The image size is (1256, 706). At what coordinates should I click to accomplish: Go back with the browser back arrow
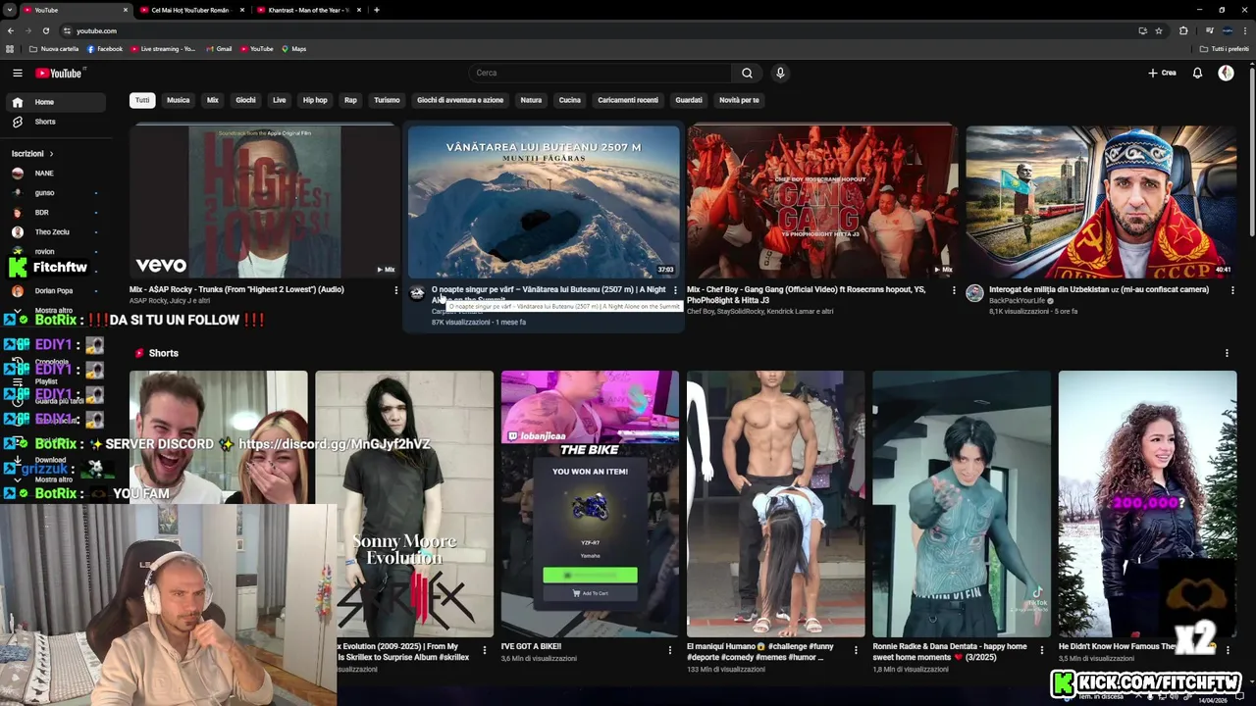click(10, 30)
